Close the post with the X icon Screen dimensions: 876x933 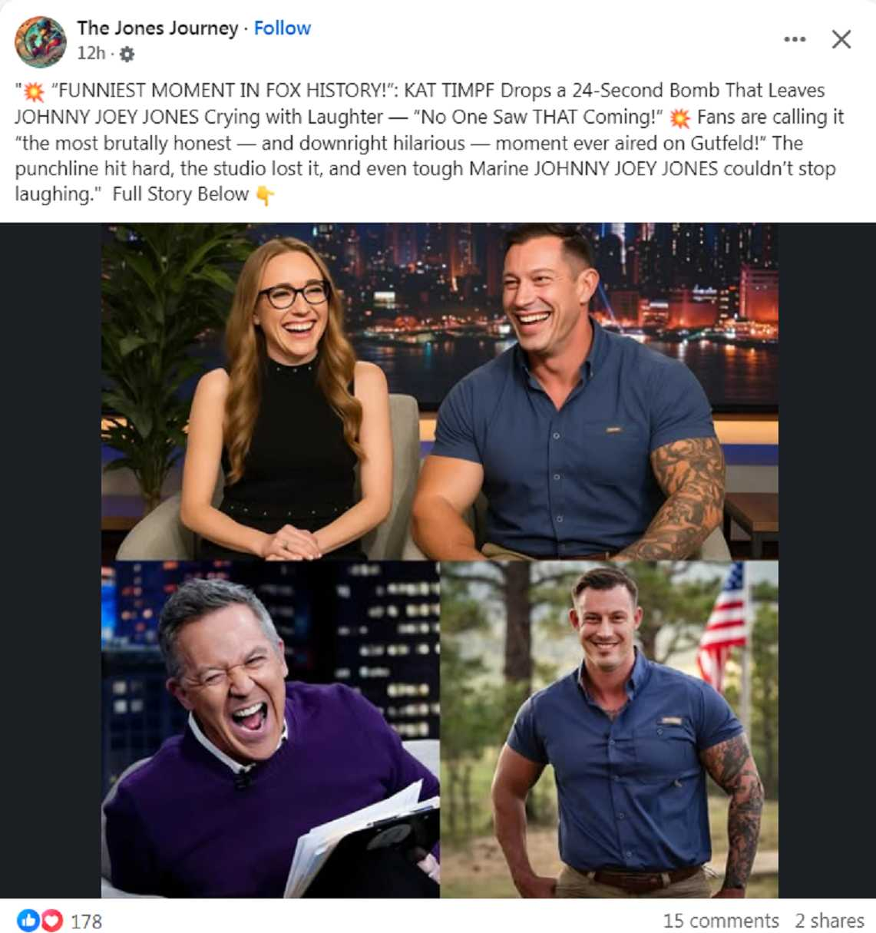coord(841,39)
